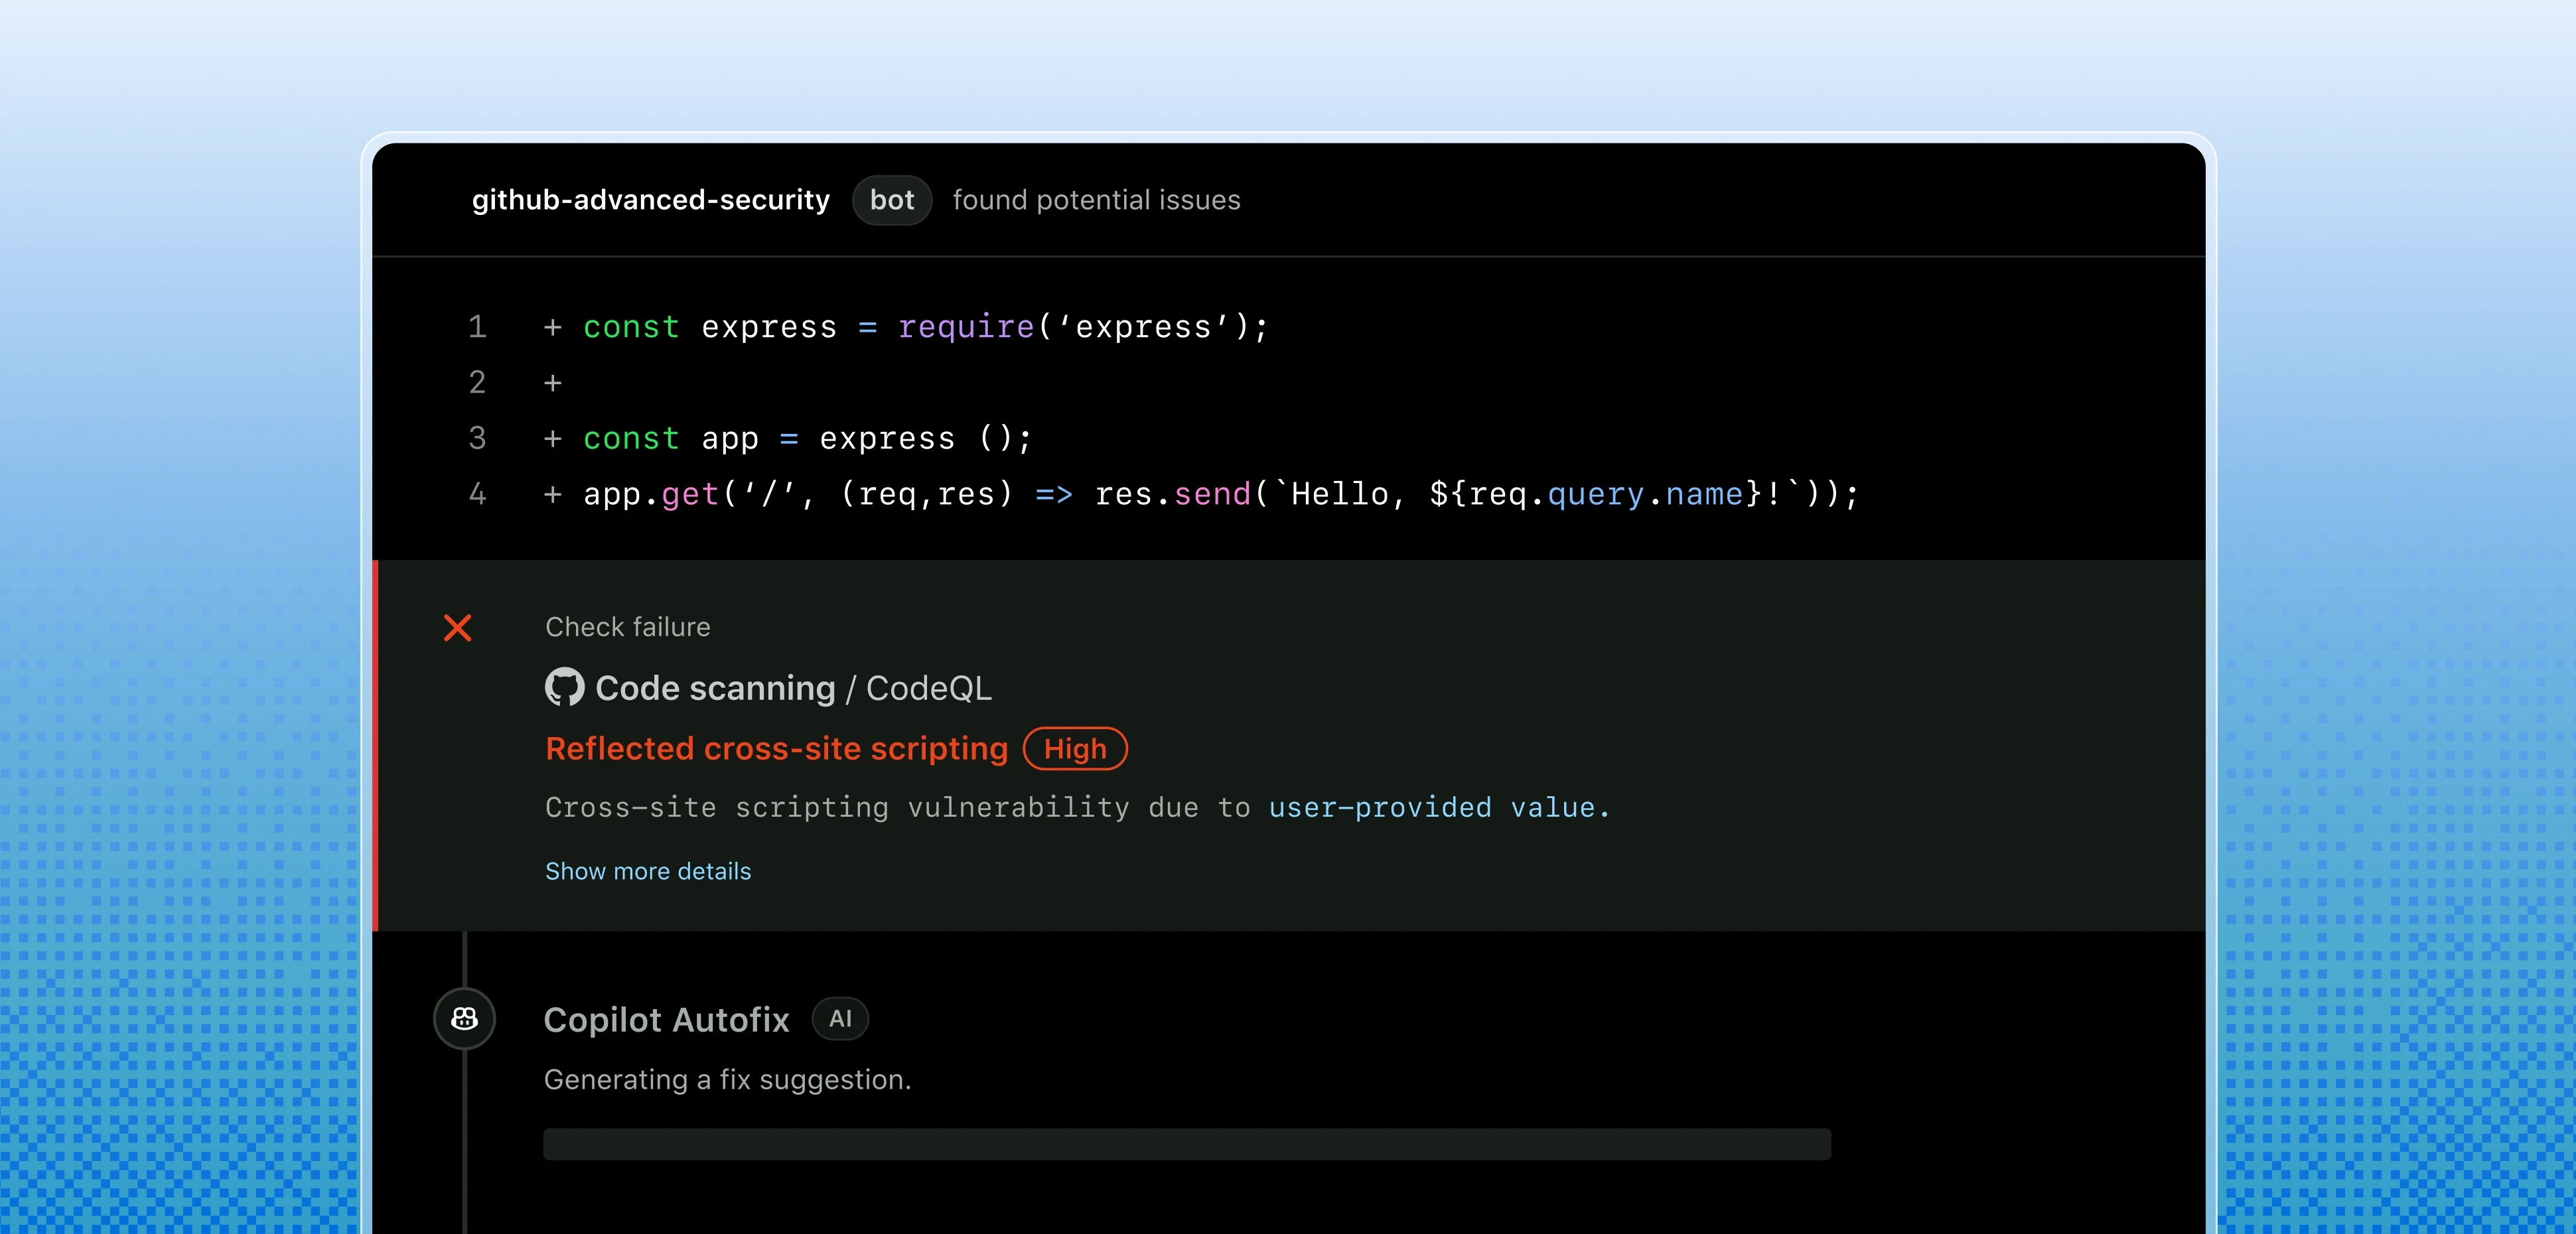
Task: Click the found potential issues text
Action: coord(1097,200)
